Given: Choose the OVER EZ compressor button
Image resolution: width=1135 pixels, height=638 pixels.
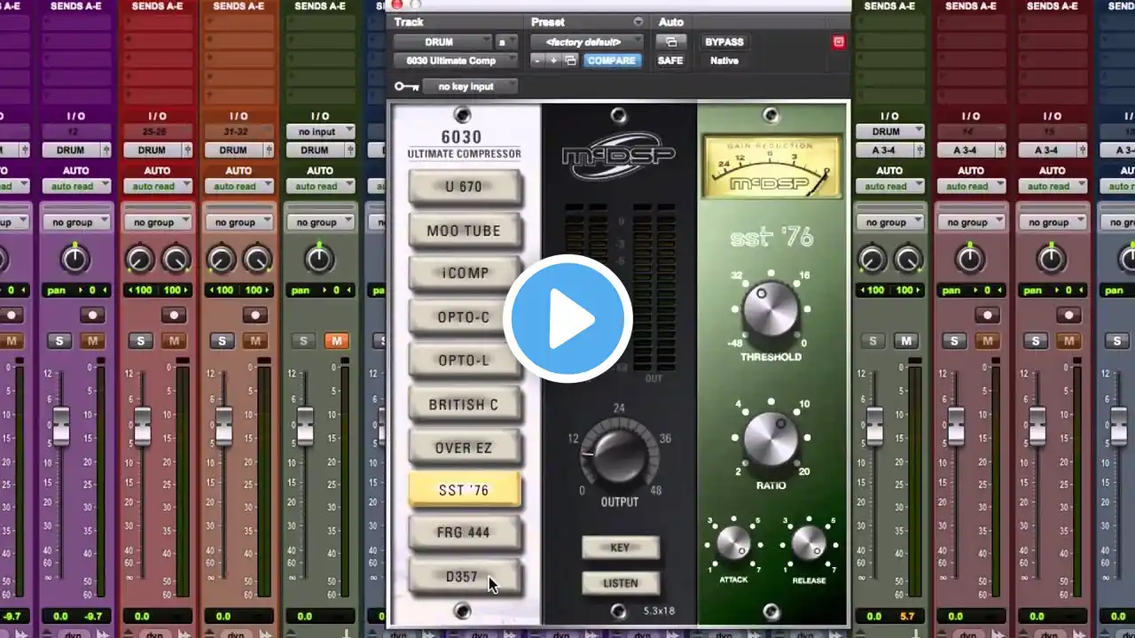Looking at the screenshot, I should click(x=464, y=448).
